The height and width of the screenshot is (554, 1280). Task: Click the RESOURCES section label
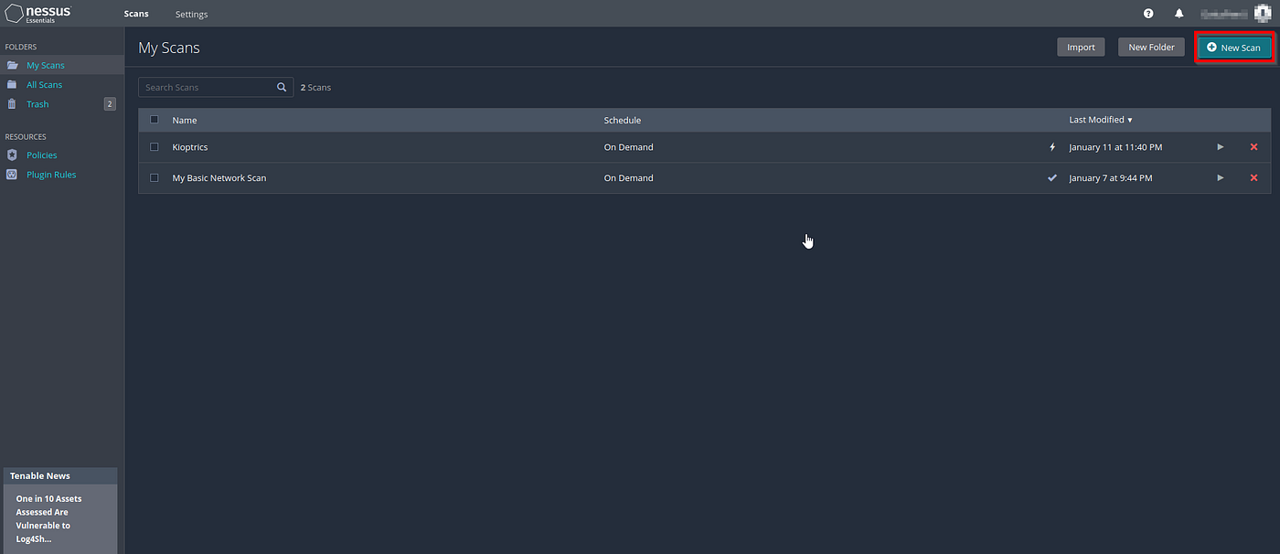coord(26,137)
